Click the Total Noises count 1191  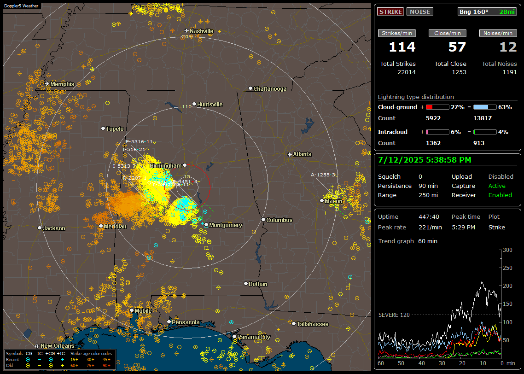click(510, 72)
